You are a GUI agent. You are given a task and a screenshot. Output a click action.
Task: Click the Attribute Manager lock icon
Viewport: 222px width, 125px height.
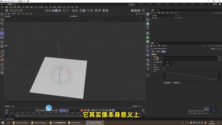click(216, 46)
